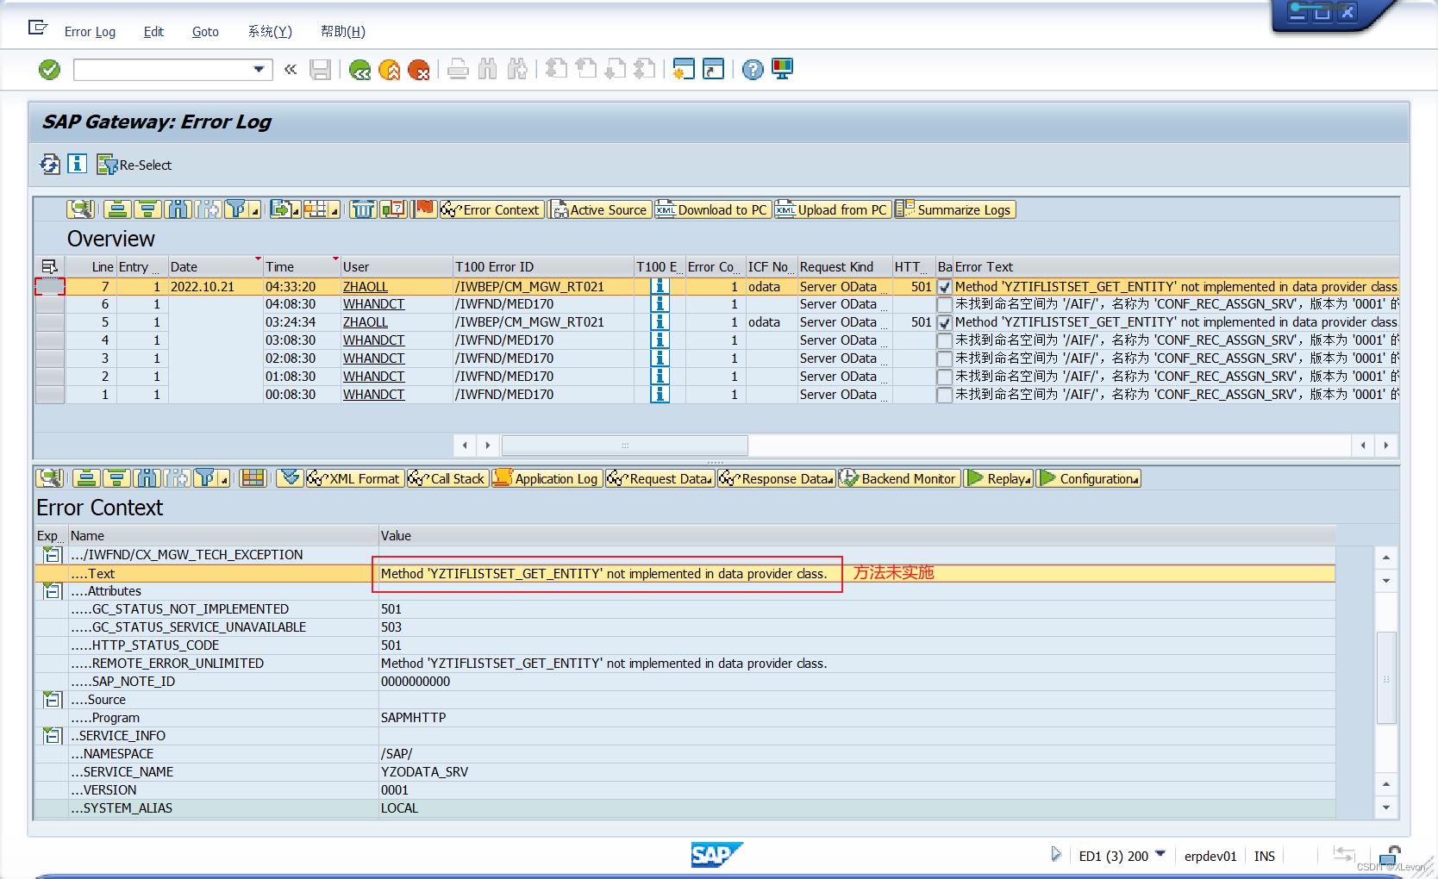Click T100 info icon in line 6 row

coord(660,304)
